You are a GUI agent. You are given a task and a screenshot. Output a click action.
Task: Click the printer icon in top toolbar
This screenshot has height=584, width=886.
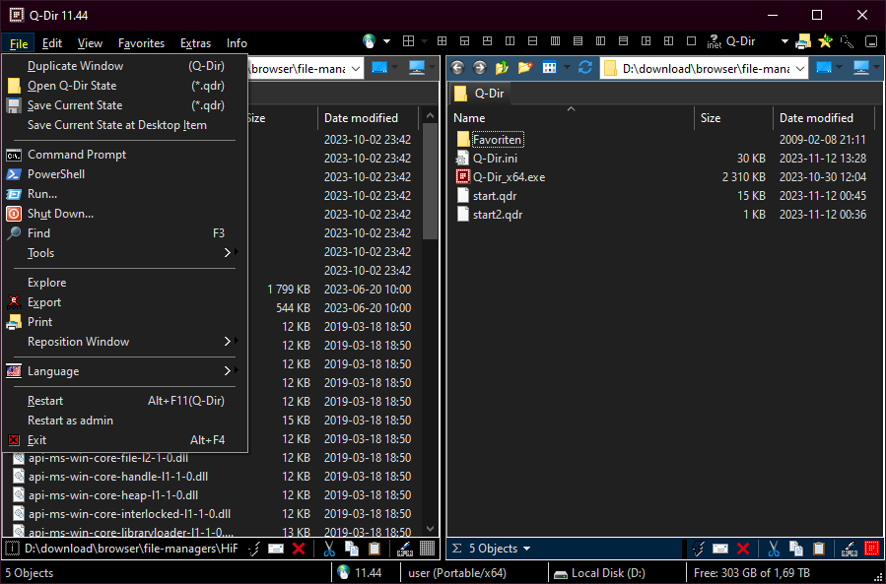(803, 42)
